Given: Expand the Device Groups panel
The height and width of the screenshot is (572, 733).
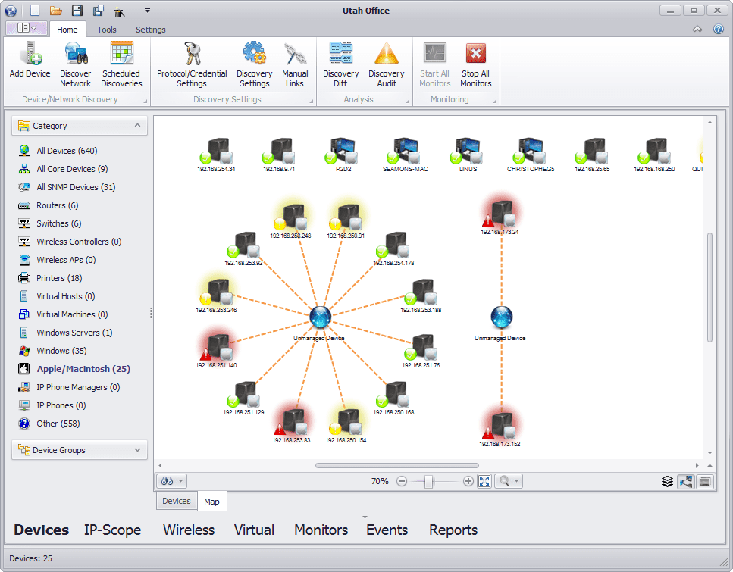Looking at the screenshot, I should 137,450.
